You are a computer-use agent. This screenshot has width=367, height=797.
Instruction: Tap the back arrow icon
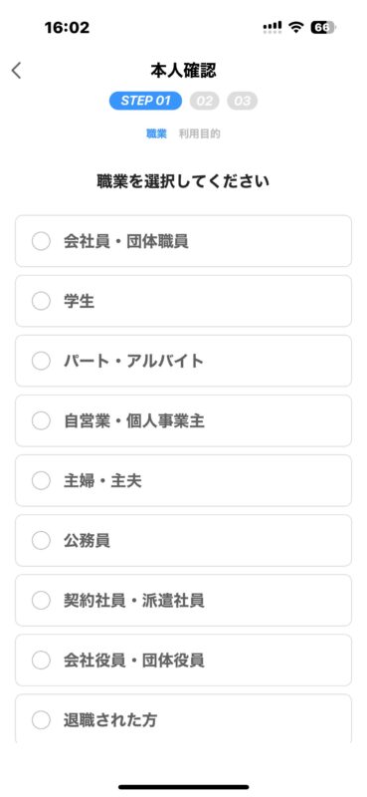(16, 71)
